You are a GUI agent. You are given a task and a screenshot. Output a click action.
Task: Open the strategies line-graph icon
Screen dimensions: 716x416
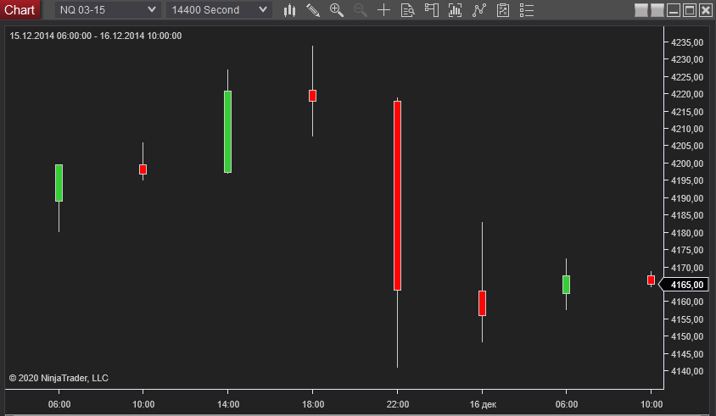pyautogui.click(x=479, y=10)
